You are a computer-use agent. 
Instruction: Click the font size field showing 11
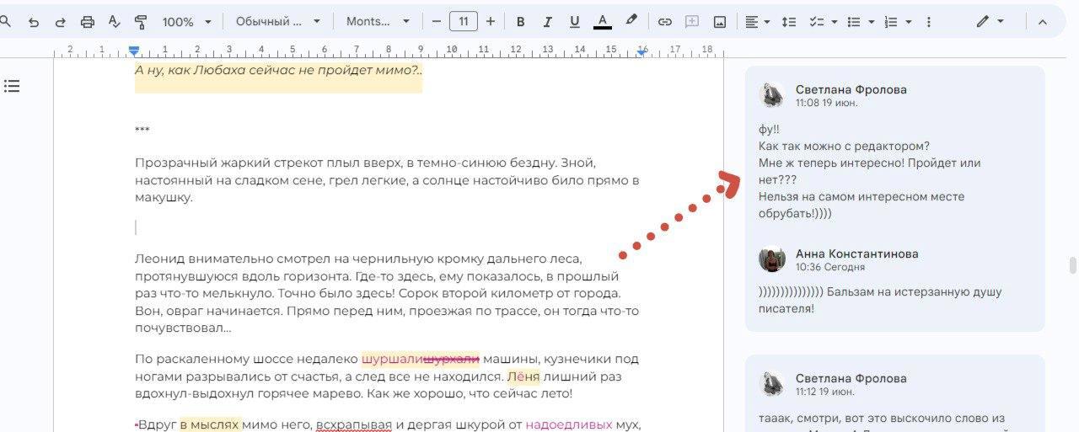click(464, 22)
